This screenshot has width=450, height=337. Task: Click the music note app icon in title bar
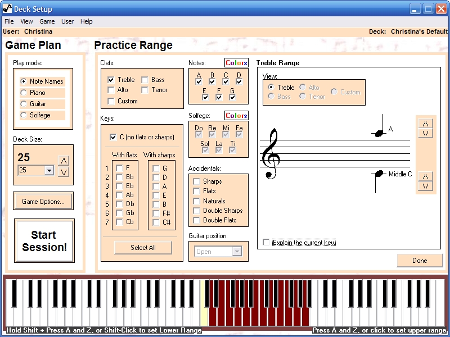pos(7,9)
